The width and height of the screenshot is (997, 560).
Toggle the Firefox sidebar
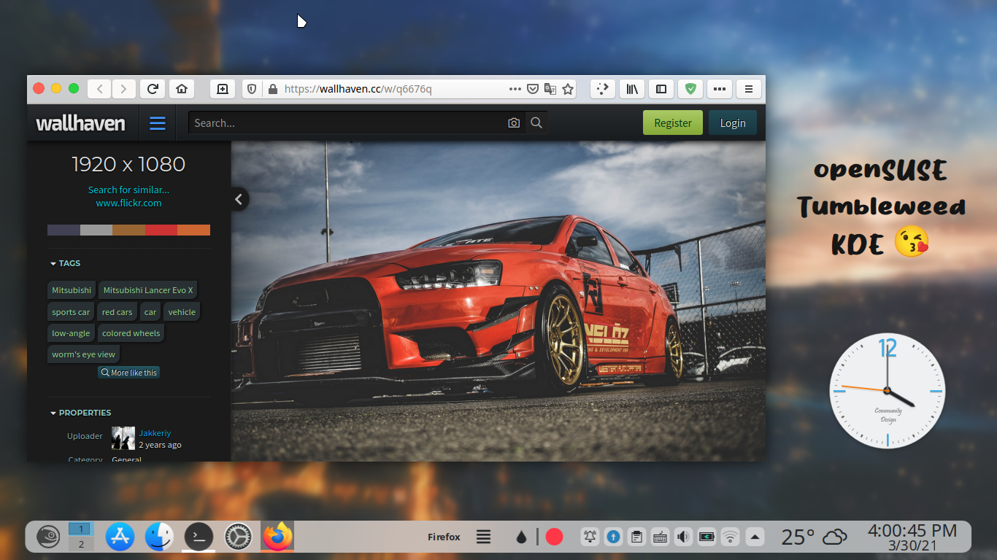click(x=661, y=89)
